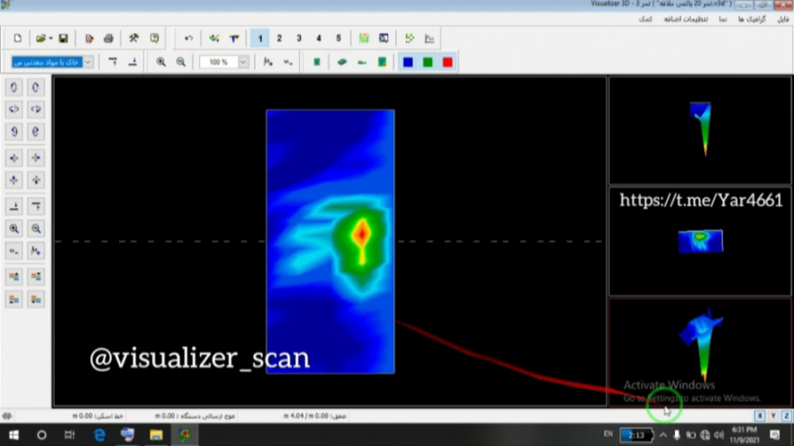This screenshot has height=446, width=794.
Task: Switch to view number 3
Action: click(299, 39)
